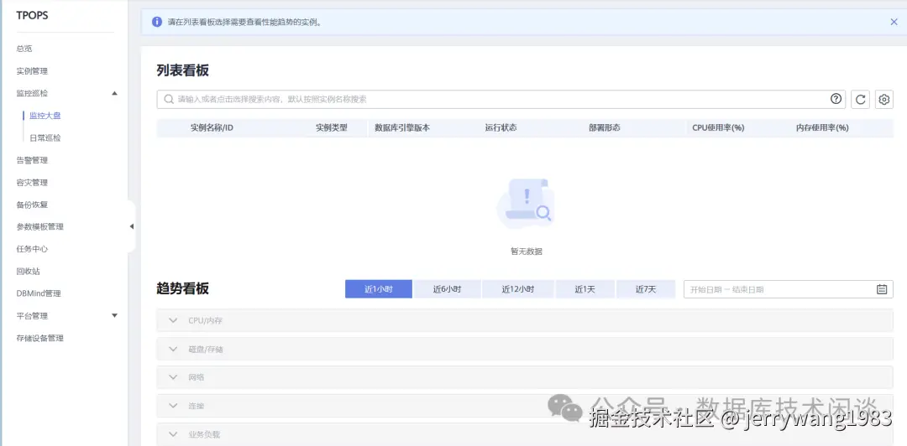Close the blue info banner
Viewport: 907px width, 446px height.
coord(894,22)
